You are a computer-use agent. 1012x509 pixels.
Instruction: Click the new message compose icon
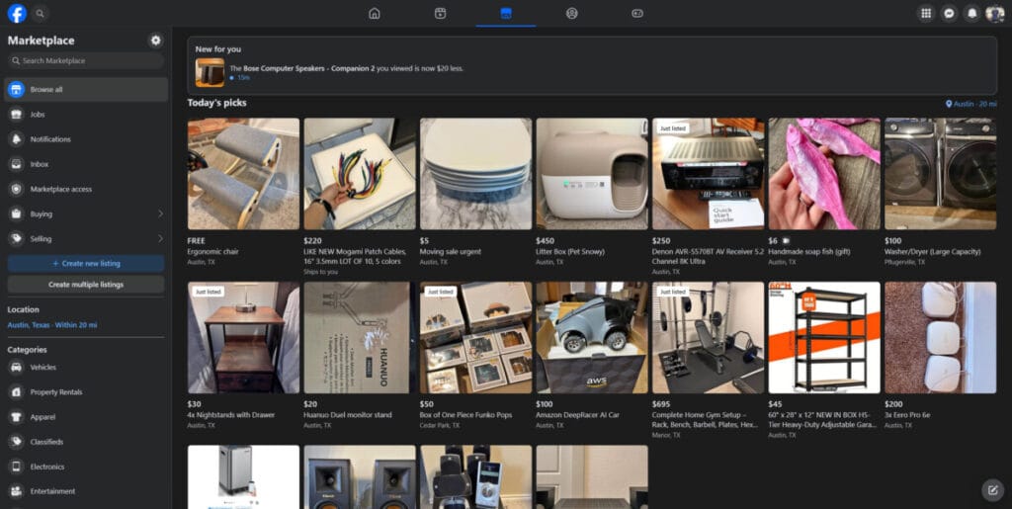click(x=990, y=489)
